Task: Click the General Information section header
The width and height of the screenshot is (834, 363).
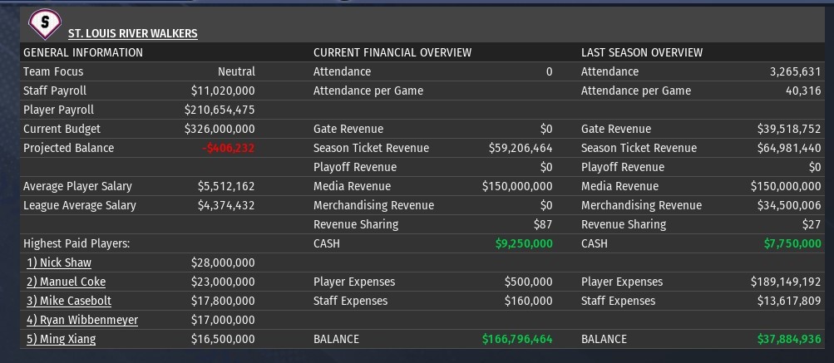Action: 83,52
